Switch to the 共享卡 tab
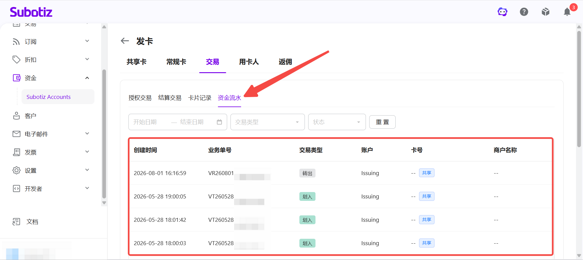 click(x=137, y=62)
